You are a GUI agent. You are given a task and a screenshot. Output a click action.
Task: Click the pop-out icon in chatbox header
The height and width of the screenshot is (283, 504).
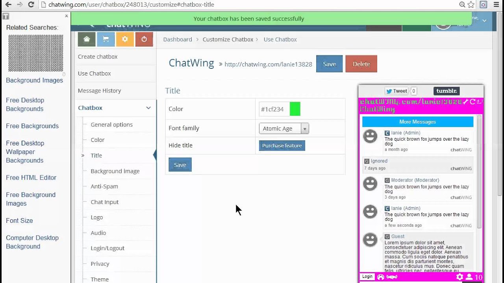pos(480,102)
